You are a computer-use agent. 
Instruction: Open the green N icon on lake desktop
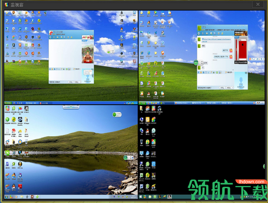7,153
